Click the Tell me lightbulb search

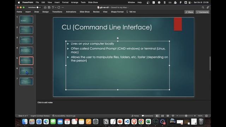131,12
